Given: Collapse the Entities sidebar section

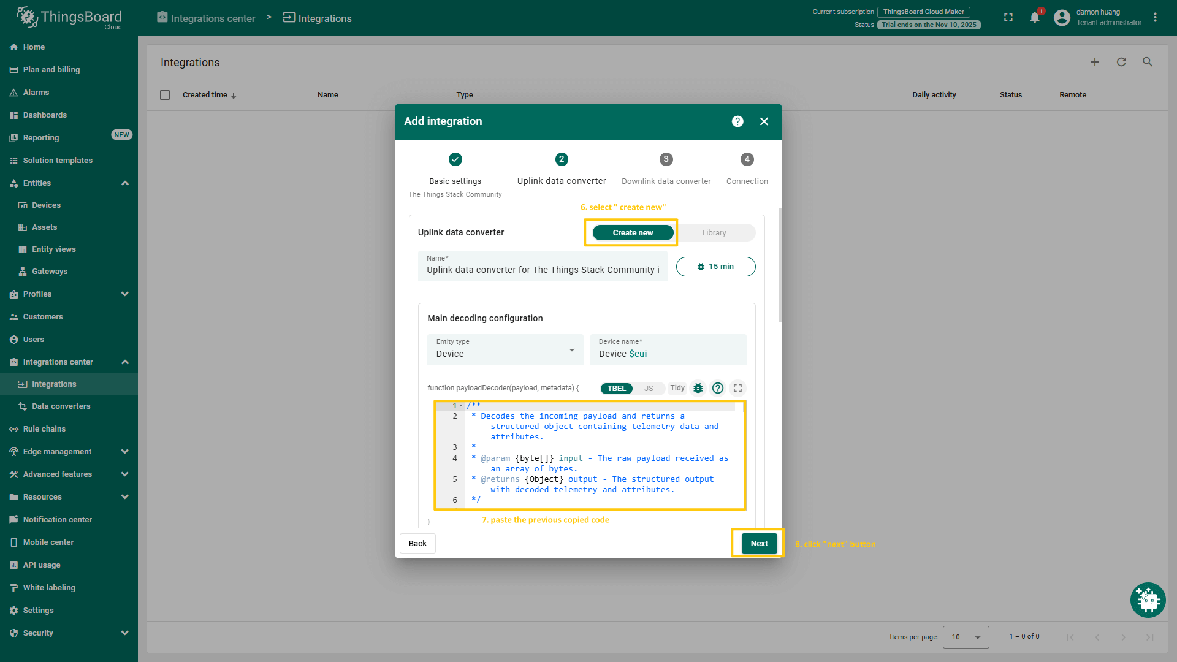Looking at the screenshot, I should [125, 183].
